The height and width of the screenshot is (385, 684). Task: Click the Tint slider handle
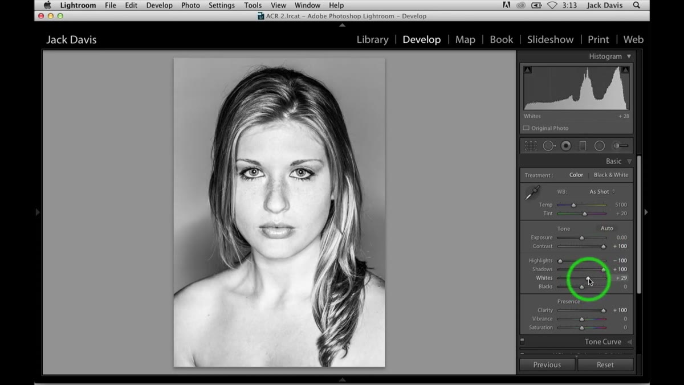pyautogui.click(x=584, y=214)
